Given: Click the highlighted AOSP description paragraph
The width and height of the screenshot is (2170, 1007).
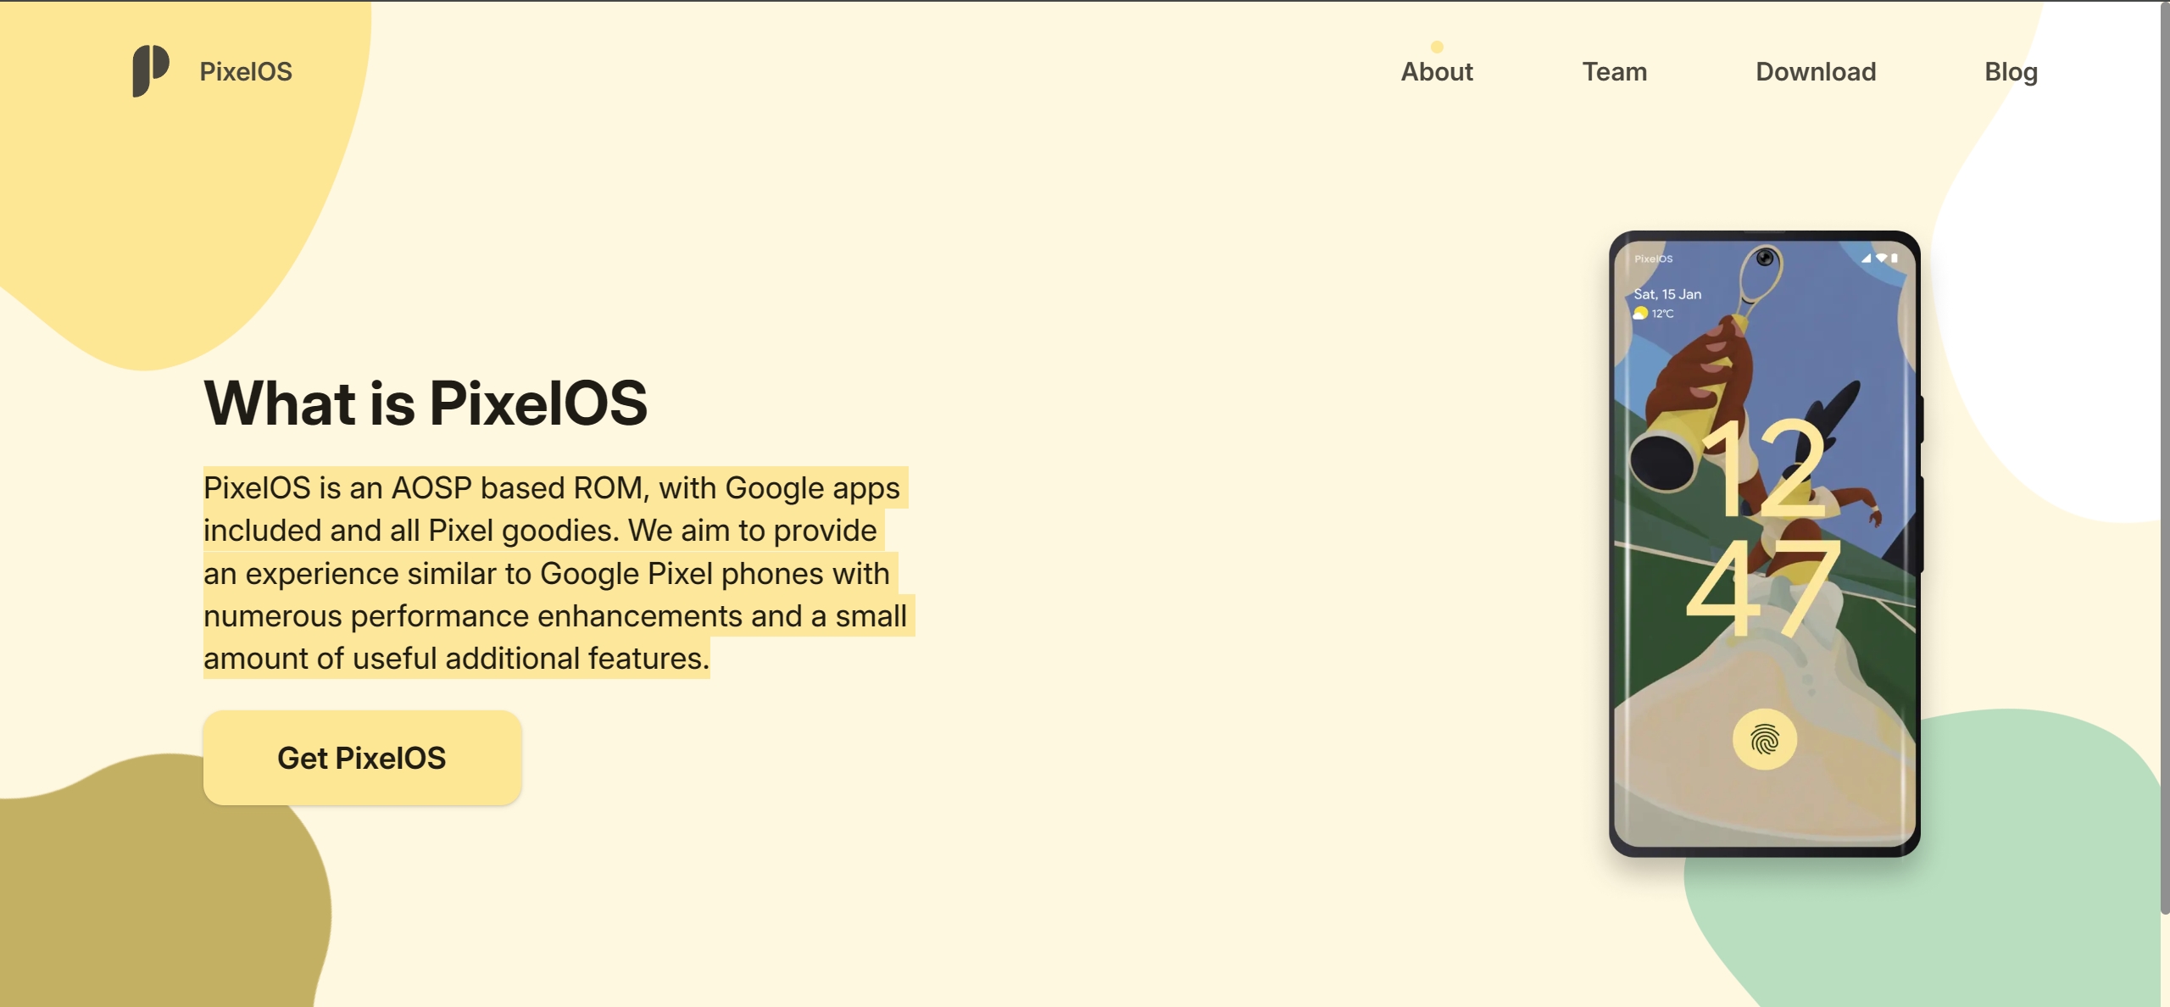Looking at the screenshot, I should pos(555,573).
